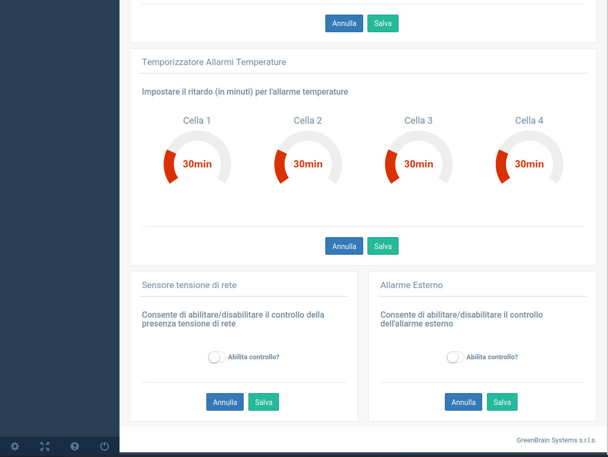608x457 pixels.
Task: Open help question mark icon
Action: 75,446
